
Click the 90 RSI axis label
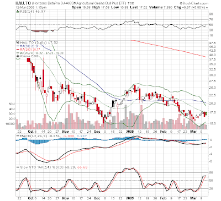tap(211, 14)
